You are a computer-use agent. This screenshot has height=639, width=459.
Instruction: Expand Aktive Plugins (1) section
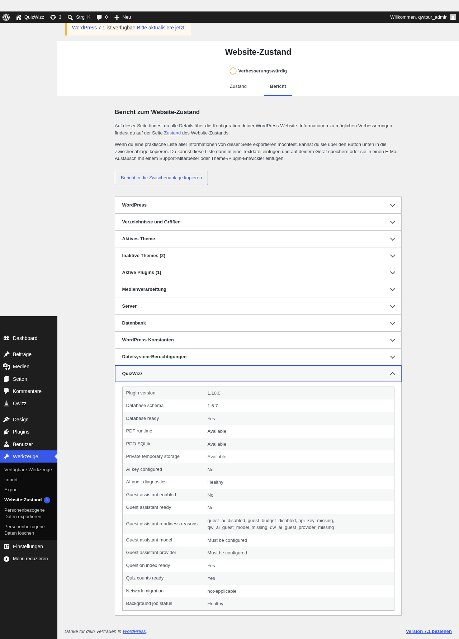pos(258,273)
